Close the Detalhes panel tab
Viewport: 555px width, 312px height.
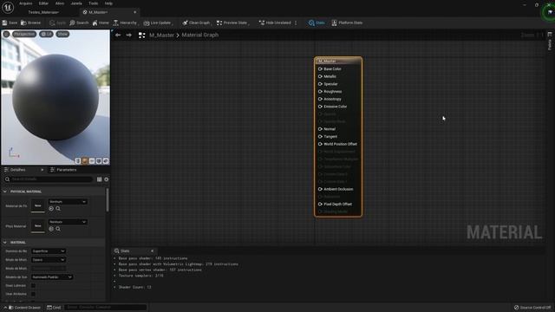42,170
